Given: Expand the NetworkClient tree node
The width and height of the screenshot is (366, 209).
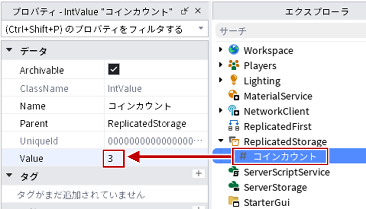Looking at the screenshot, I should [x=220, y=110].
